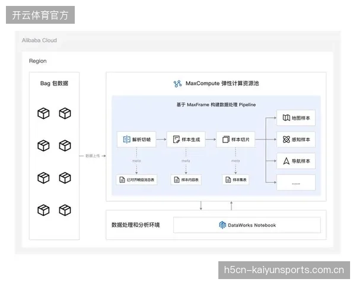Click the bottom-left cube in Bag 包数据

coord(43,210)
